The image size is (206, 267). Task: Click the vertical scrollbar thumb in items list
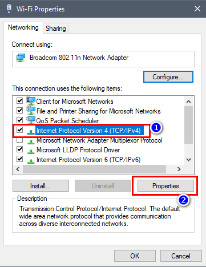[x=188, y=125]
